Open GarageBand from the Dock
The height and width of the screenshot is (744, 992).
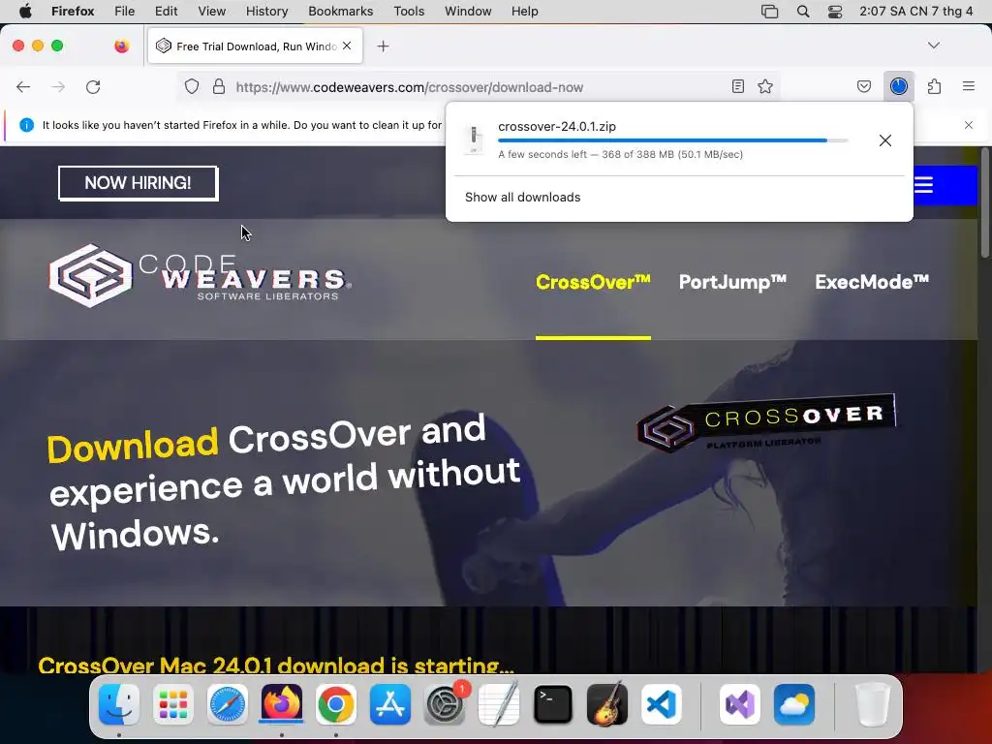coord(607,704)
